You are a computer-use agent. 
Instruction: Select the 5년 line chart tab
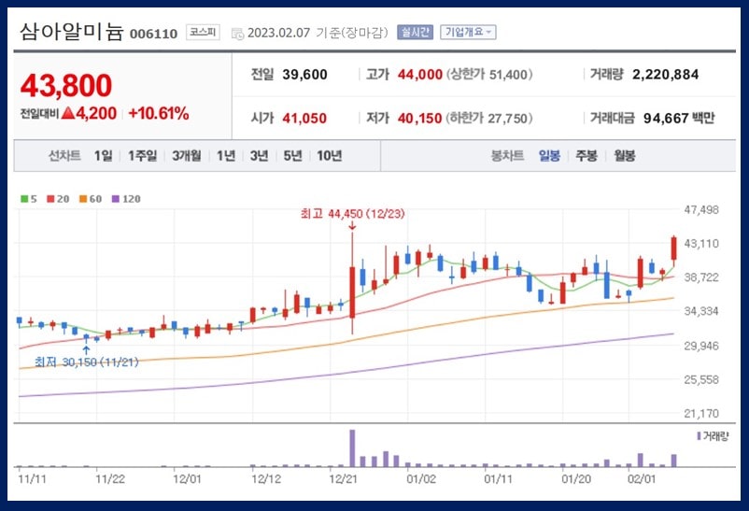pyautogui.click(x=292, y=156)
